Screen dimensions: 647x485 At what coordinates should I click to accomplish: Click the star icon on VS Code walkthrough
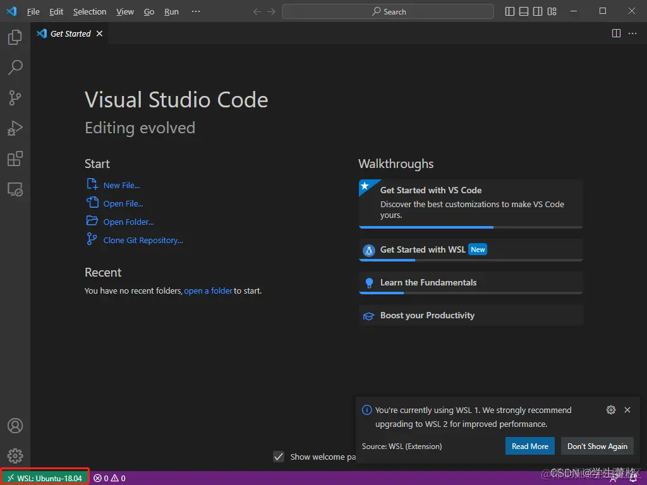point(365,186)
